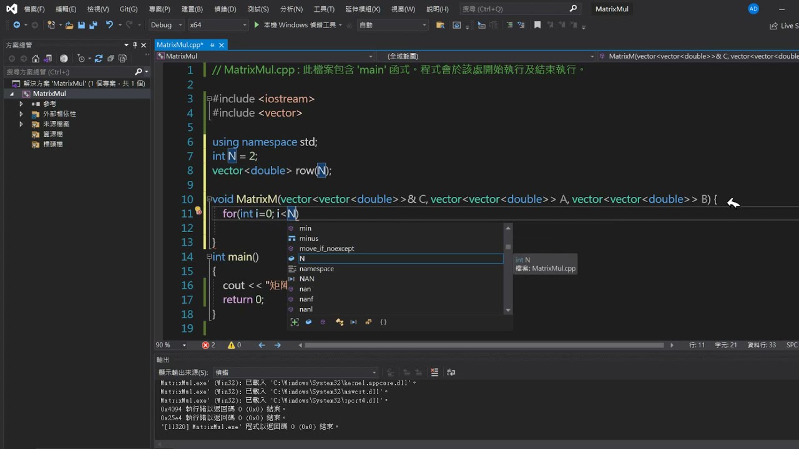Toggle word wrap in the output panel
Image resolution: width=799 pixels, height=449 pixels.
(x=451, y=372)
